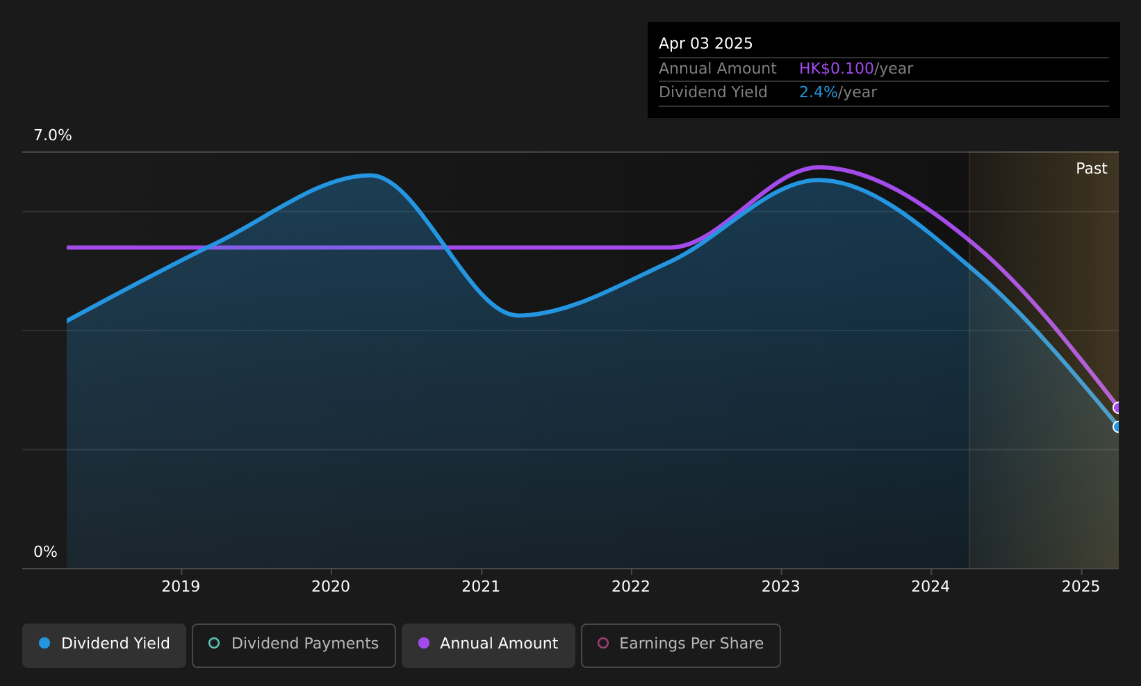This screenshot has width=1141, height=686.
Task: Click the 2.4% dividend yield value
Action: [818, 92]
